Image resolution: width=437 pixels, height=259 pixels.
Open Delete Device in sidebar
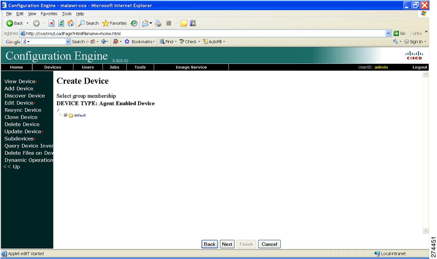(x=22, y=124)
